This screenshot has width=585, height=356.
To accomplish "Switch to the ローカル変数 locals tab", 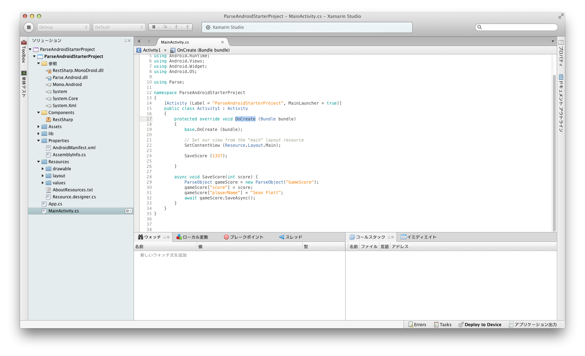I will coord(193,237).
